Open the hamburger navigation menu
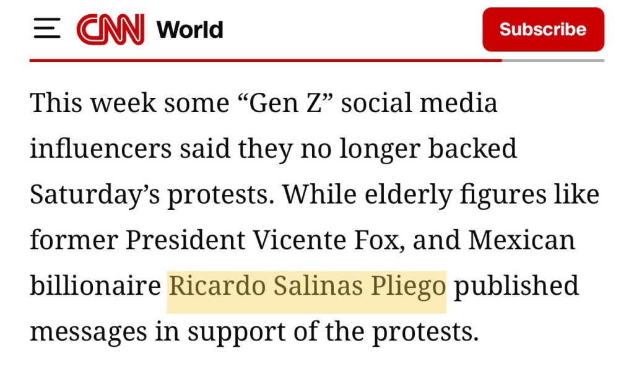The height and width of the screenshot is (374, 634). (47, 29)
